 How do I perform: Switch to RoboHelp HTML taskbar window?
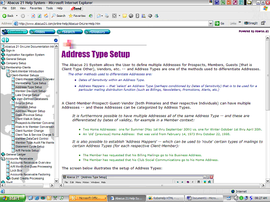click(164, 198)
